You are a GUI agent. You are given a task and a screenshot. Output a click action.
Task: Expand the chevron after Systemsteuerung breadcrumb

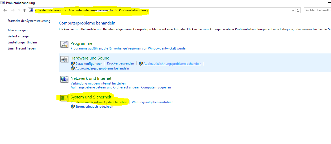(x=65, y=10)
